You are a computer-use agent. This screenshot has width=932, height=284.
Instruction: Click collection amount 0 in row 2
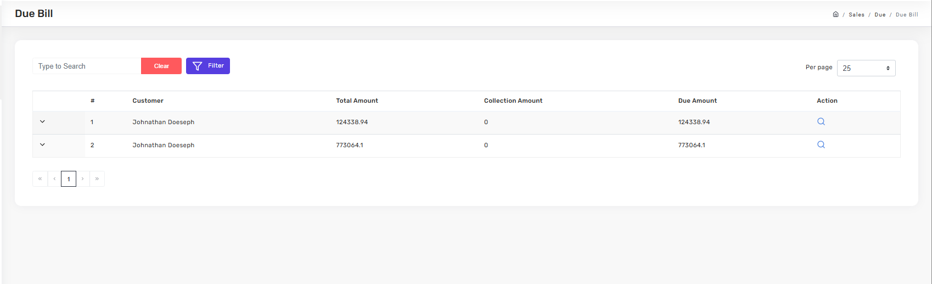click(486, 145)
